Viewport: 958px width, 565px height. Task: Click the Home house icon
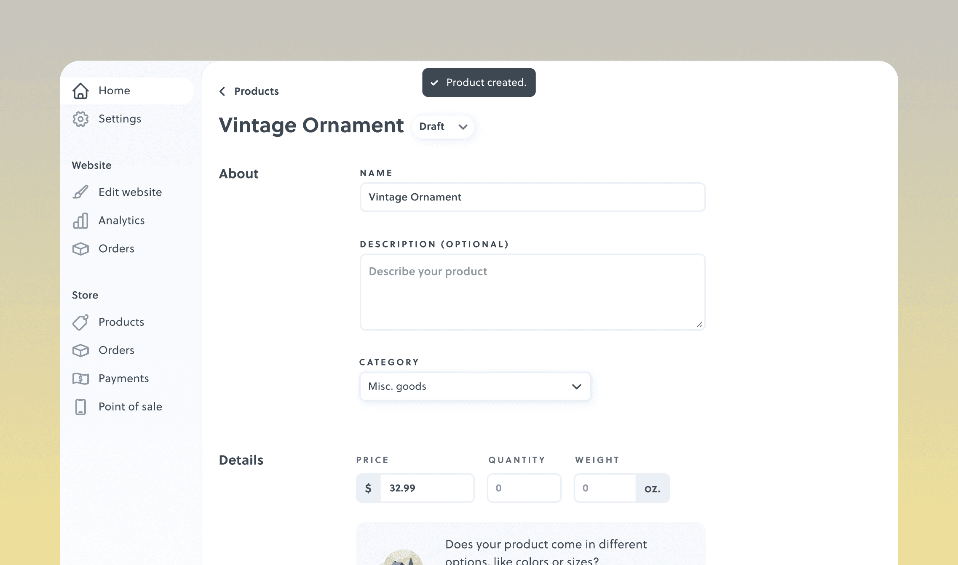(80, 91)
